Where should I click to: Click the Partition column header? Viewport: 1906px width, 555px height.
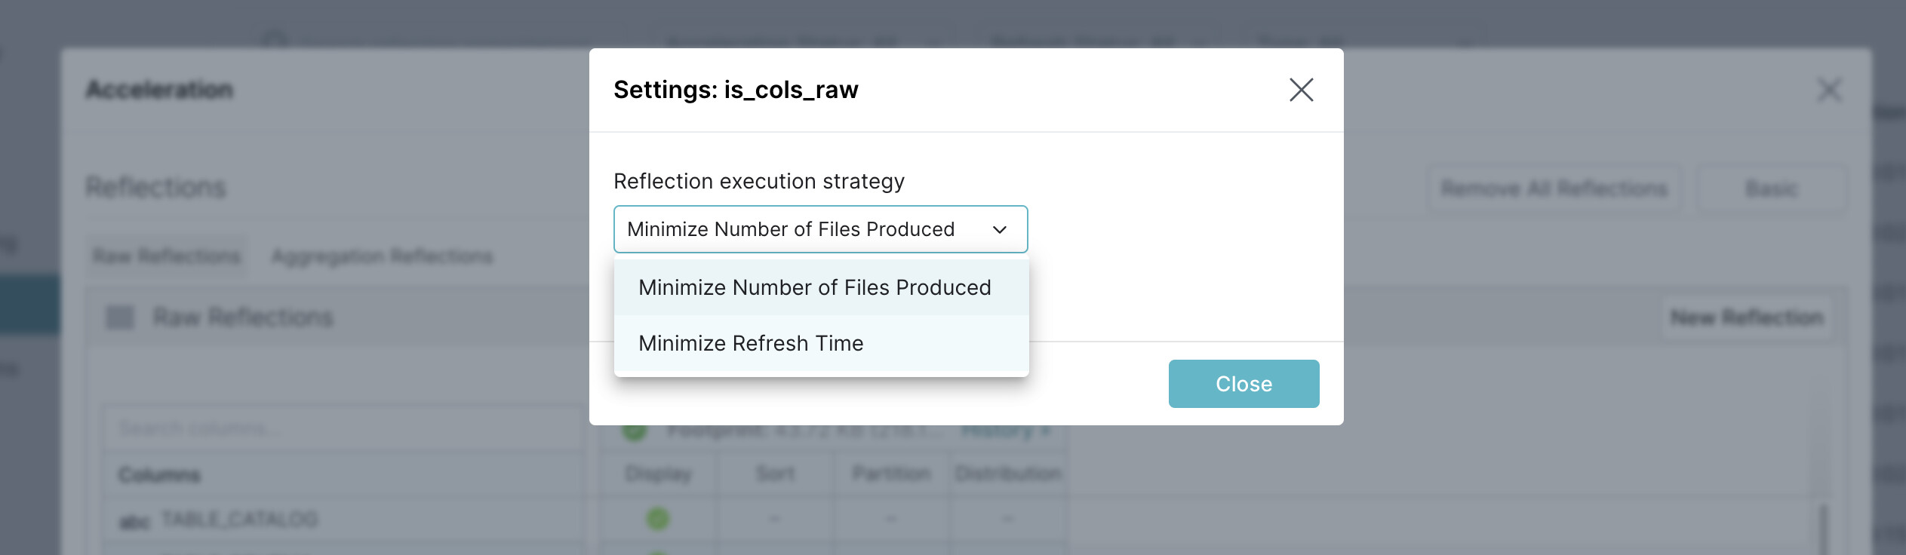click(891, 474)
